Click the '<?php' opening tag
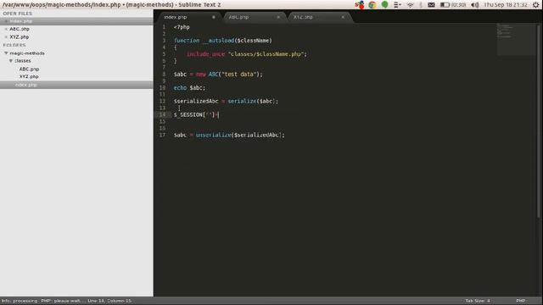This screenshot has width=543, height=305. coord(182,27)
